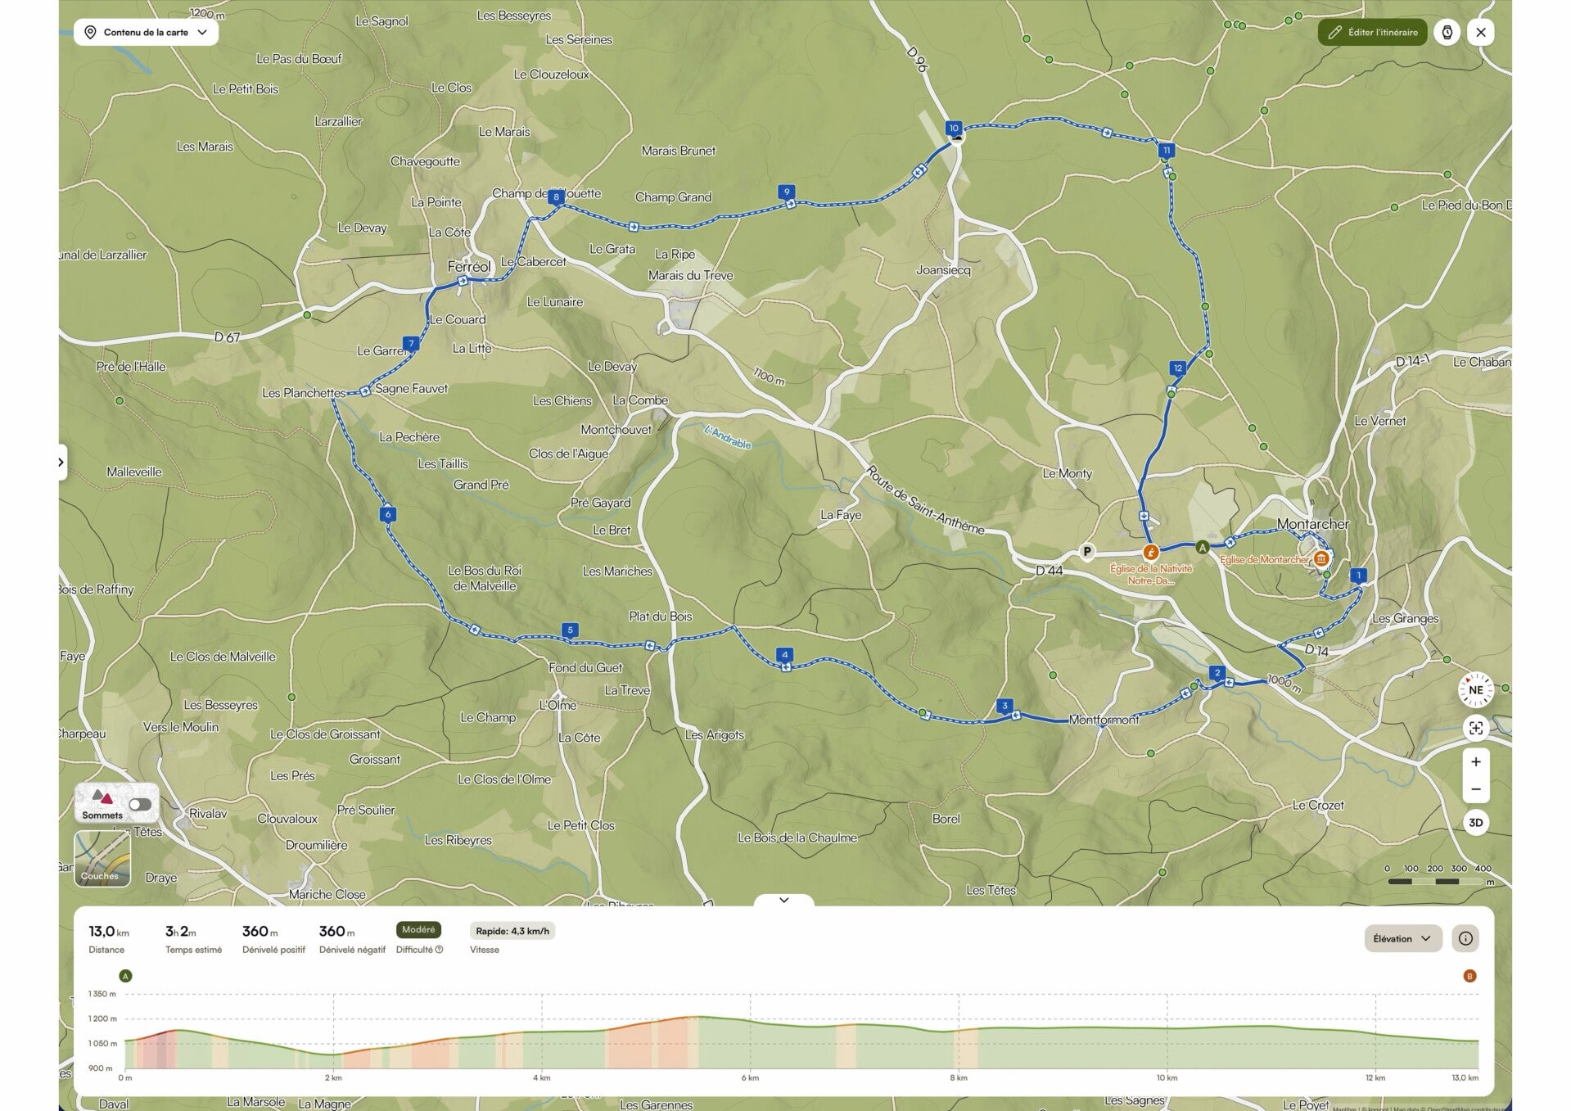
Task: Click the Rapide: 4,3 km/h speed chip
Action: (x=512, y=931)
